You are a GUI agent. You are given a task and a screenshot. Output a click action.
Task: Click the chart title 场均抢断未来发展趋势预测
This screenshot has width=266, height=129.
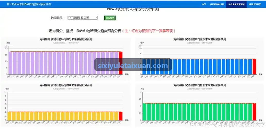pos(199,85)
